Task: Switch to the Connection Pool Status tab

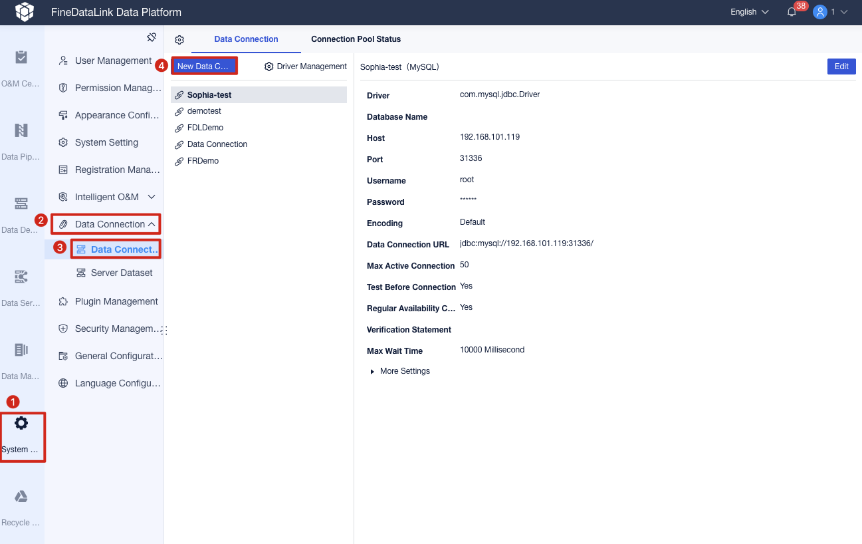Action: pyautogui.click(x=356, y=39)
